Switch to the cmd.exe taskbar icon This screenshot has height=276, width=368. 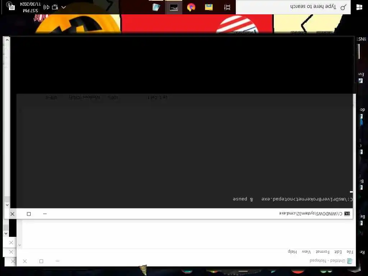(x=174, y=7)
